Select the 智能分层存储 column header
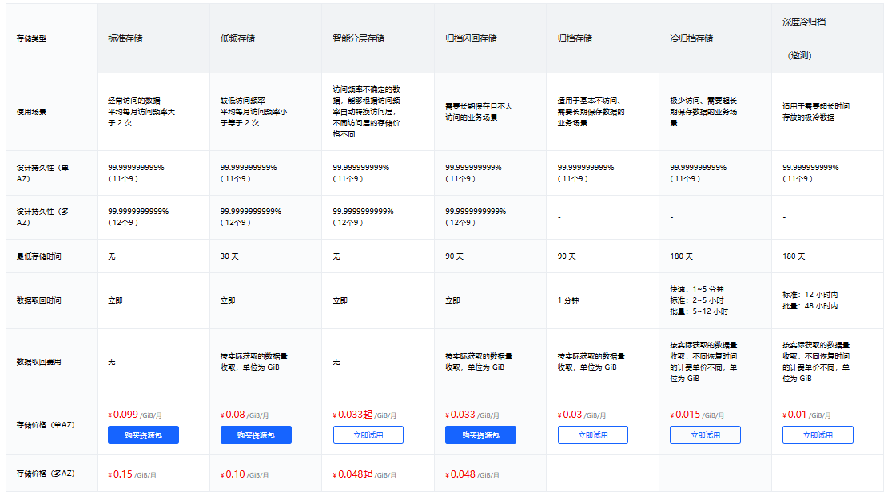This screenshot has height=496, width=888. (x=359, y=38)
